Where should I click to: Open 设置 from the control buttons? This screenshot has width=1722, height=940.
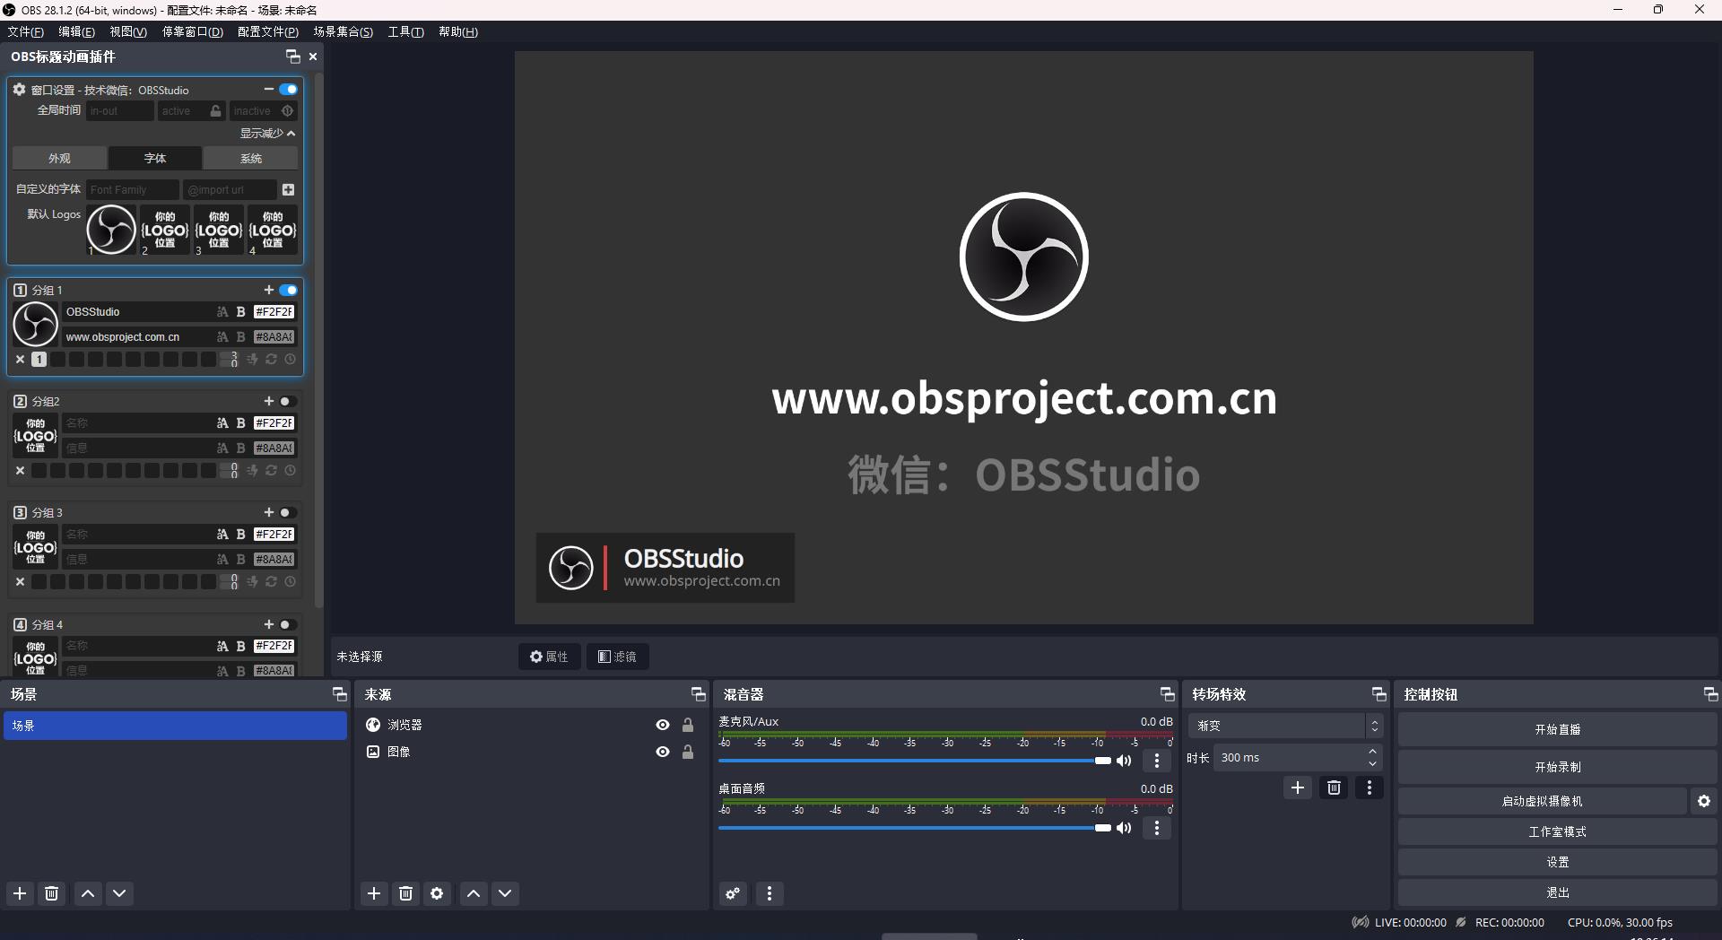(1557, 862)
